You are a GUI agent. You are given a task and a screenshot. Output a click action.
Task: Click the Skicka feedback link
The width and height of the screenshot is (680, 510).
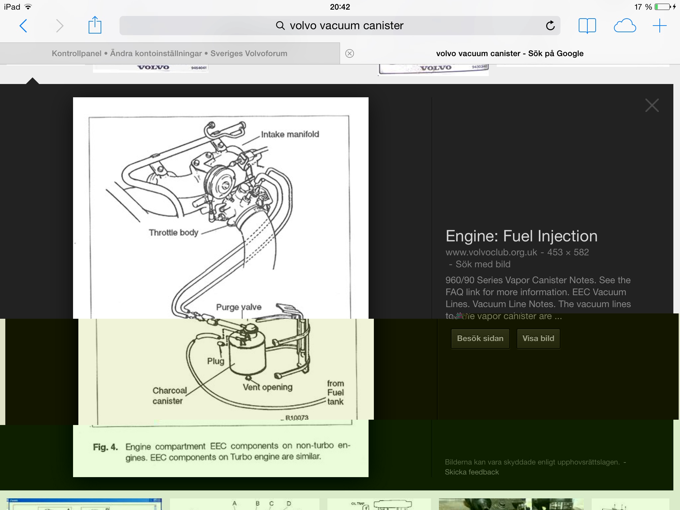pos(471,472)
